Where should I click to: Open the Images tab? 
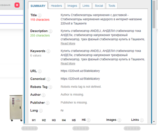(72, 6)
